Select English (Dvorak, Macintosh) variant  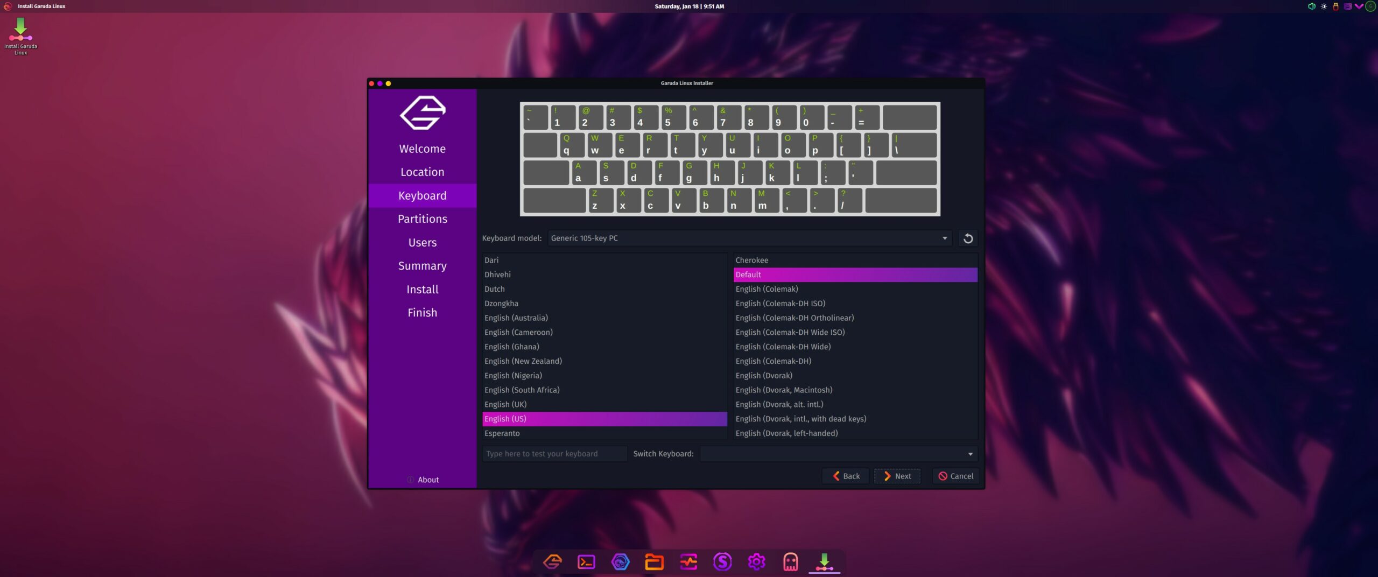coord(855,390)
